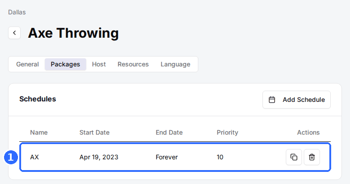Open the Language tab
Viewport: 350px width, 184px height.
click(175, 64)
